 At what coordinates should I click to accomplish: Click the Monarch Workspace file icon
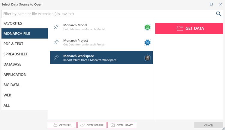[x=147, y=58]
